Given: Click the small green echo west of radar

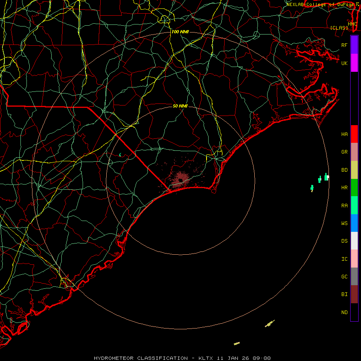Looking at the screenshot, I should (120, 155).
